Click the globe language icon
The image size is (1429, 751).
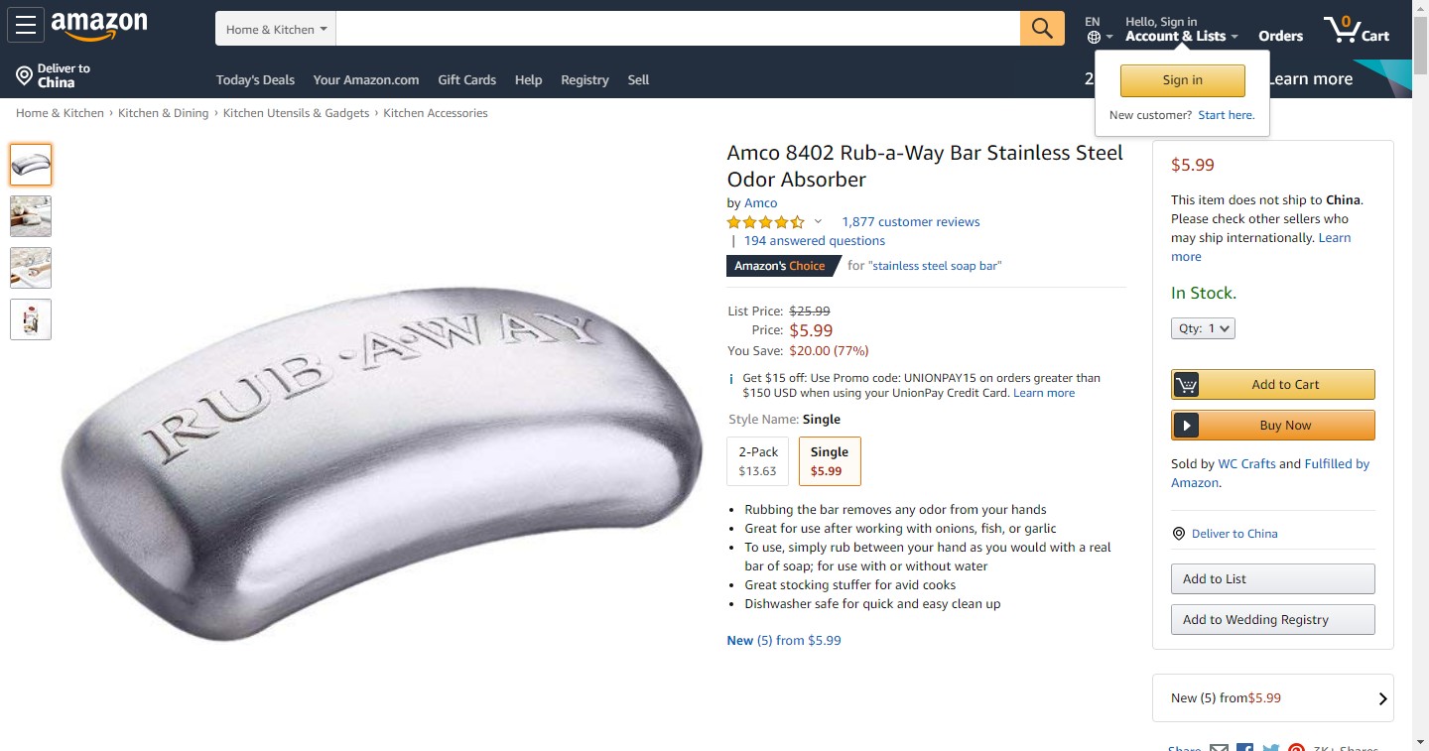[x=1094, y=37]
